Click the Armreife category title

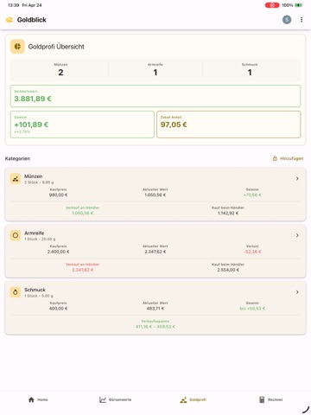(35, 233)
